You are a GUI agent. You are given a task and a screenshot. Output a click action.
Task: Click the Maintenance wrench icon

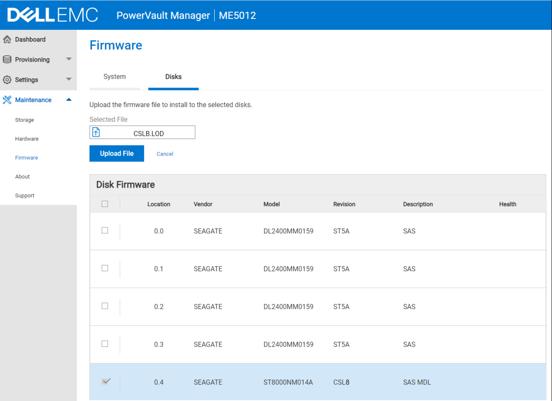(7, 100)
